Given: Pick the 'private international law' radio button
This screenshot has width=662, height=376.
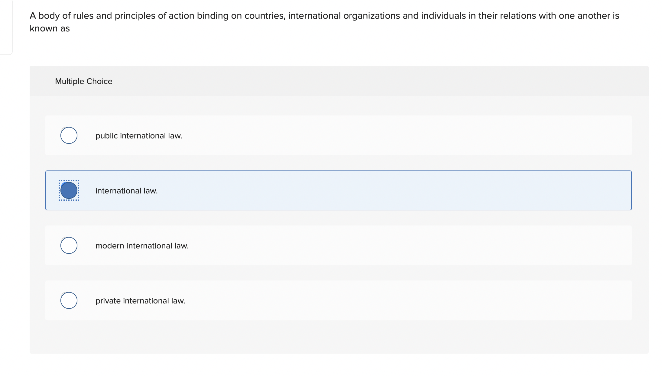Looking at the screenshot, I should click(69, 300).
